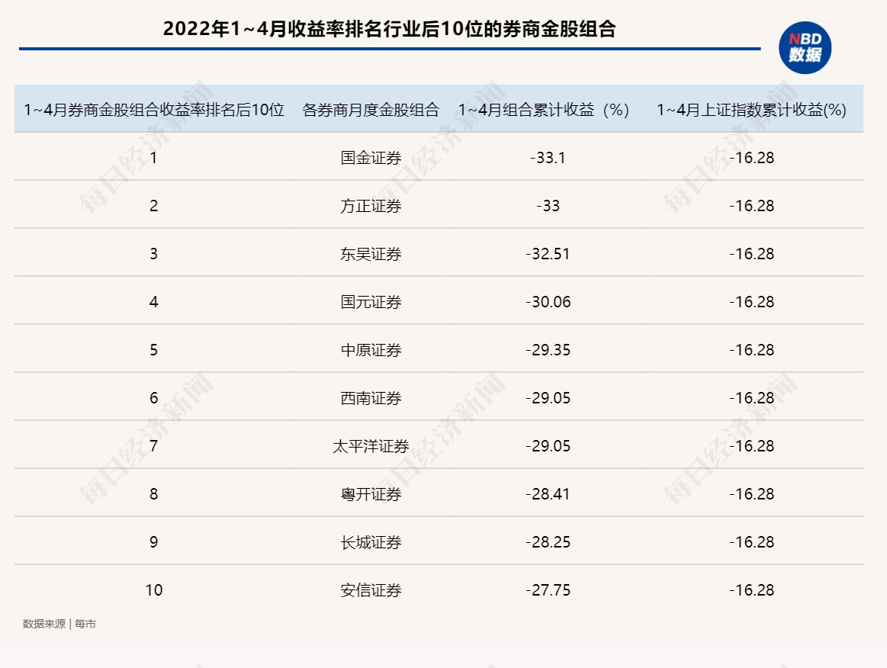Select the 各券商月度金股组合 column header
The height and width of the screenshot is (668, 887).
pos(371,110)
